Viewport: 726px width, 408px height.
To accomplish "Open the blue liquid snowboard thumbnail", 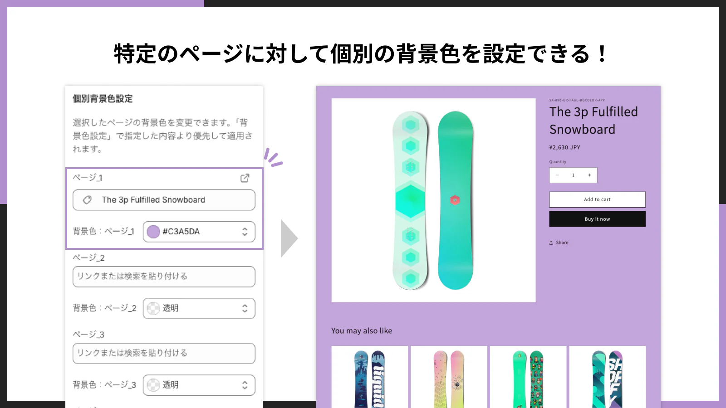I will click(x=369, y=377).
